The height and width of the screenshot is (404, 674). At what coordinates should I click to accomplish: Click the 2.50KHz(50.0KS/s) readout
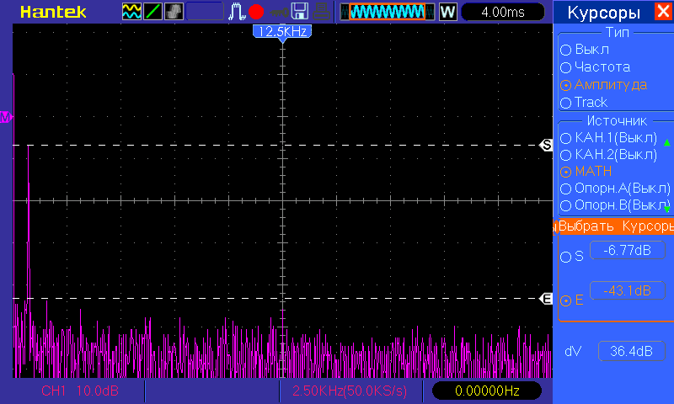click(350, 391)
